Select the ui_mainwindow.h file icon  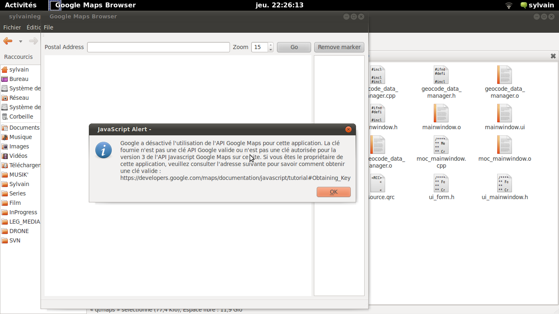click(505, 183)
